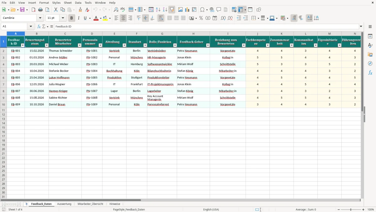Click the Copy icon
The image size is (376, 212).
pyautogui.click(x=63, y=10)
